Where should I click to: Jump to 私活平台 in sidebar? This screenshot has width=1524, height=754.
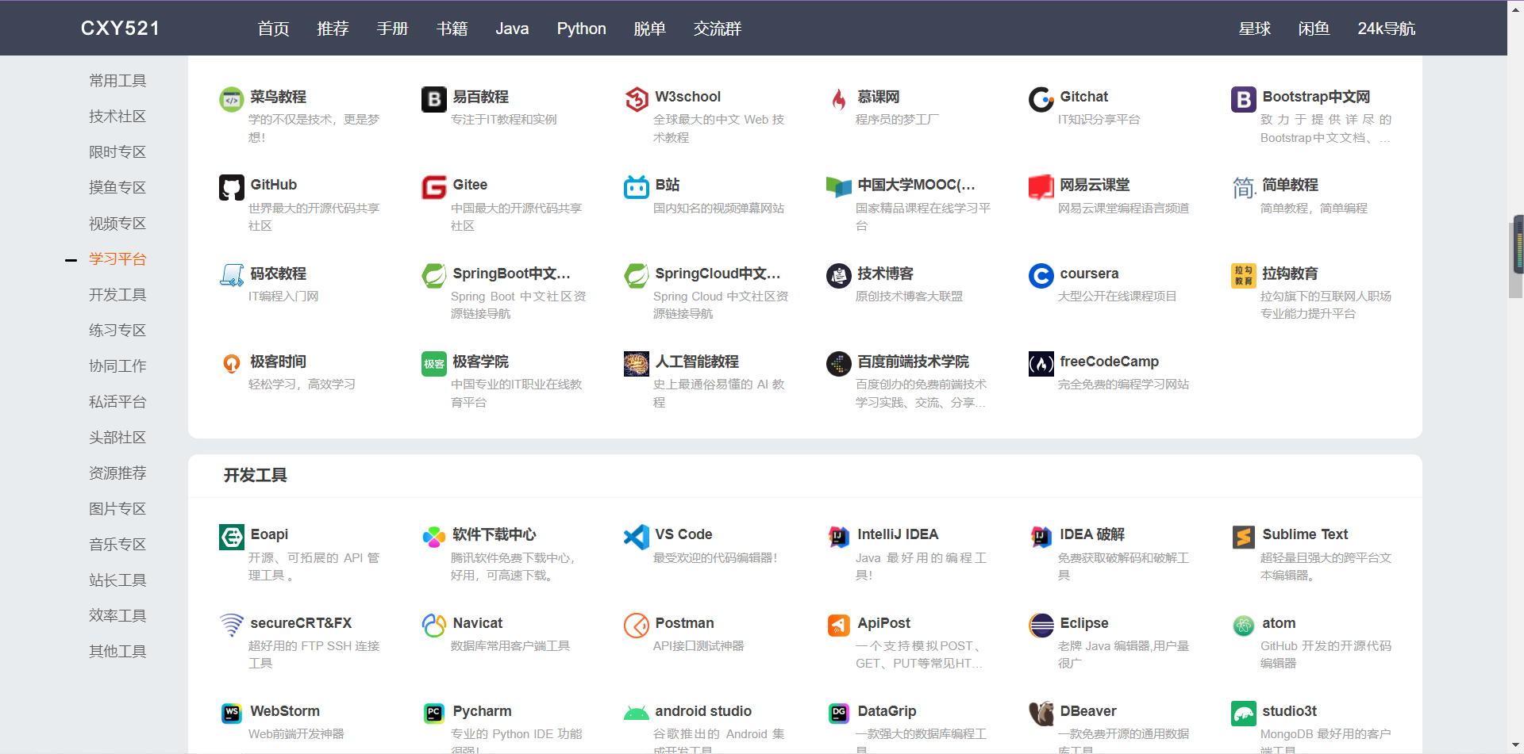tap(117, 402)
